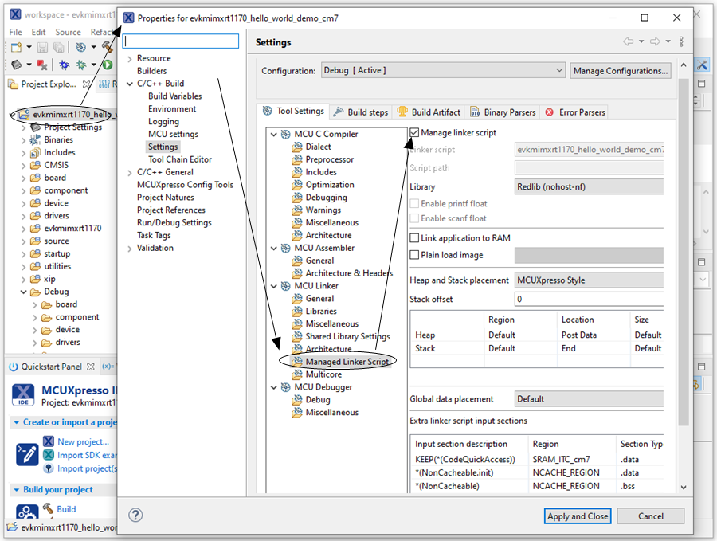Open Warnings settings page

pyautogui.click(x=323, y=210)
